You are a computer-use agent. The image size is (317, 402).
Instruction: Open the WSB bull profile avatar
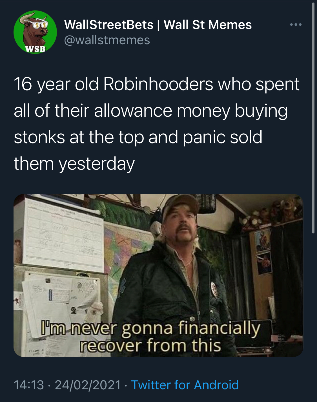pos(35,32)
